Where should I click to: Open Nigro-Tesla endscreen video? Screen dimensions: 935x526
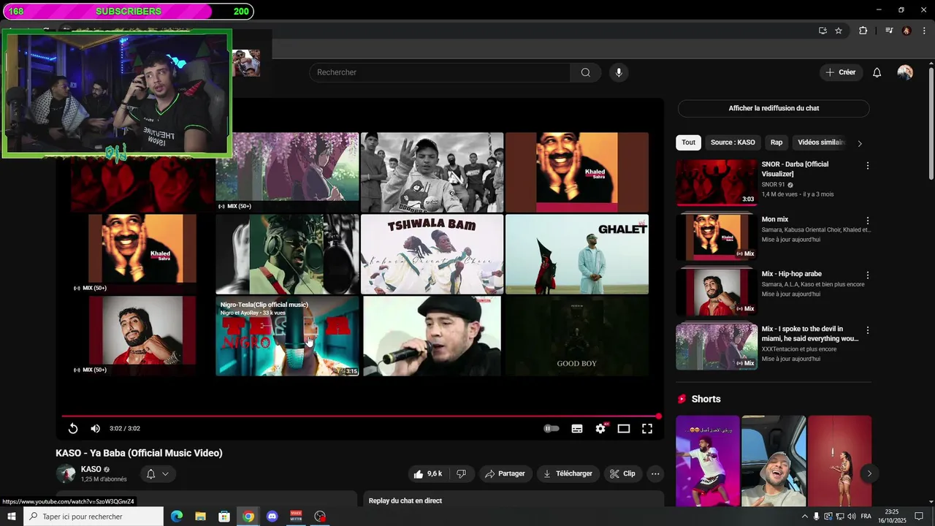[x=287, y=336]
